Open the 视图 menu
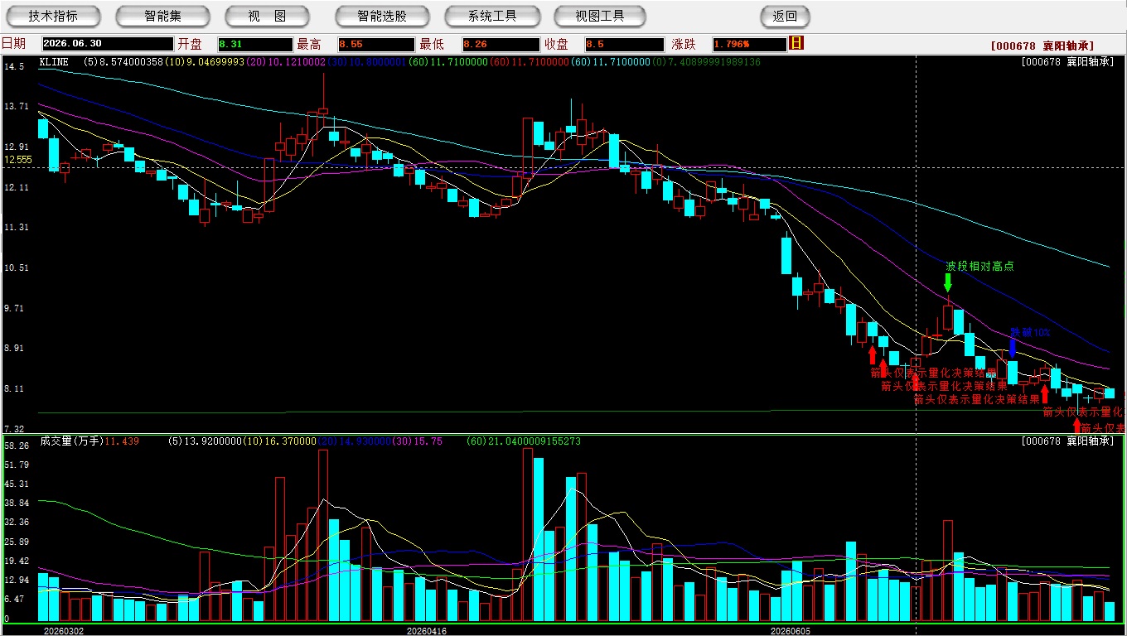The width and height of the screenshot is (1127, 636). (267, 16)
